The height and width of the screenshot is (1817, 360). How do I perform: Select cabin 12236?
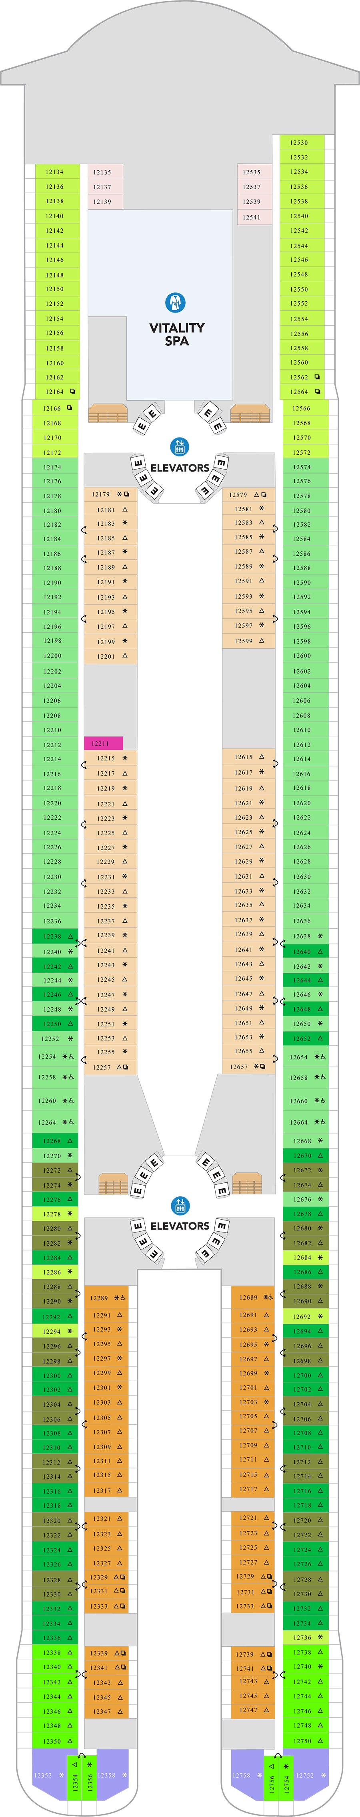[55, 920]
